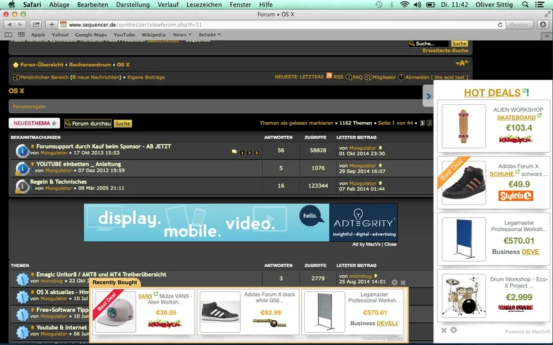The width and height of the screenshot is (553, 345).
Task: Click the Adtegrity banner ad
Action: (x=241, y=222)
